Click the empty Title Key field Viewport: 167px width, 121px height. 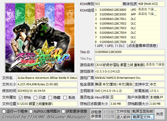tap(130, 59)
